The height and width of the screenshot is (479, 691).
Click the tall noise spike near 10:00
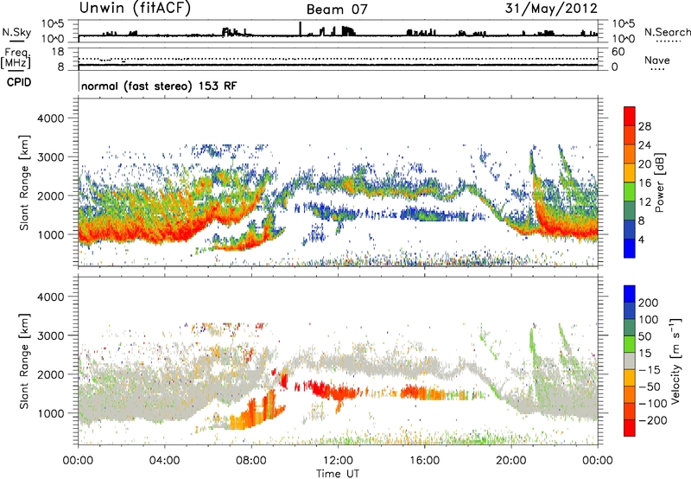300,29
